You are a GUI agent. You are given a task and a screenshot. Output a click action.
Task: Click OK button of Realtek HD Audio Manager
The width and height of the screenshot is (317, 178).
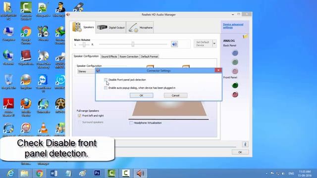pyautogui.click(x=240, y=152)
